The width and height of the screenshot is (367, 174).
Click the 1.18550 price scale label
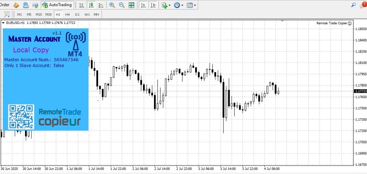tap(361, 29)
